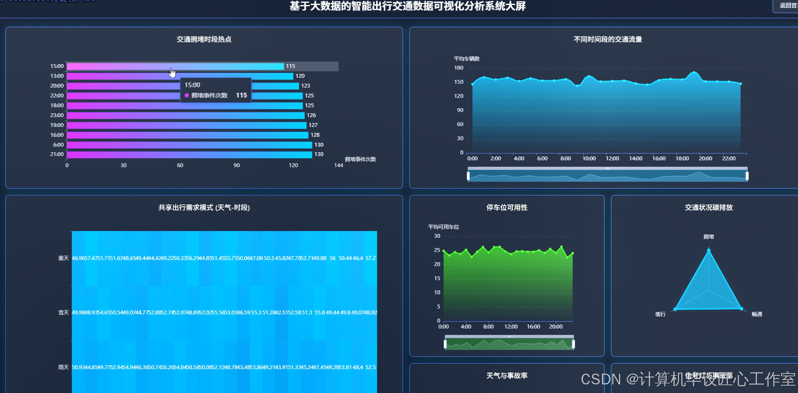Click the 交通状况碳排放 panel title

coord(709,208)
